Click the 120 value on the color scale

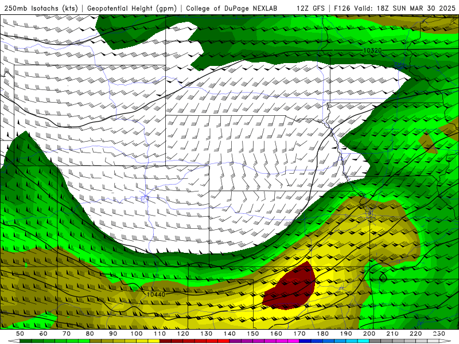183,334
